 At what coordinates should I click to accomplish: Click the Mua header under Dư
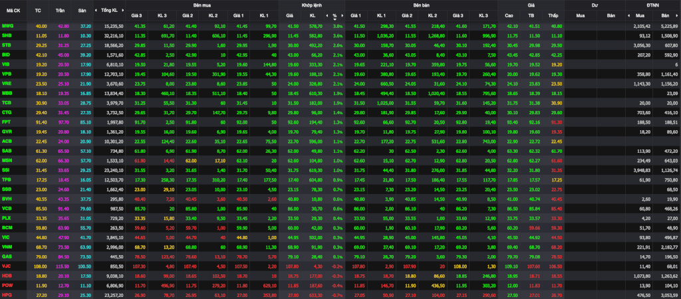[580, 16]
